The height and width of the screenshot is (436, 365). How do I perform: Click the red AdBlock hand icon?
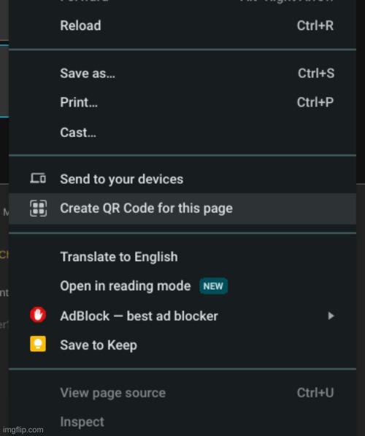38,315
